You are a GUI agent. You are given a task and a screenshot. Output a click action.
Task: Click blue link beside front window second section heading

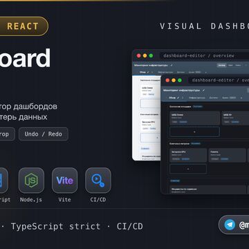click(196, 144)
